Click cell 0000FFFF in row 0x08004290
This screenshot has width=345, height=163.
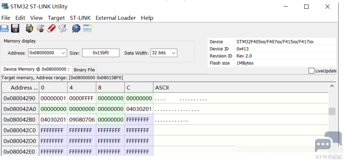point(82,98)
